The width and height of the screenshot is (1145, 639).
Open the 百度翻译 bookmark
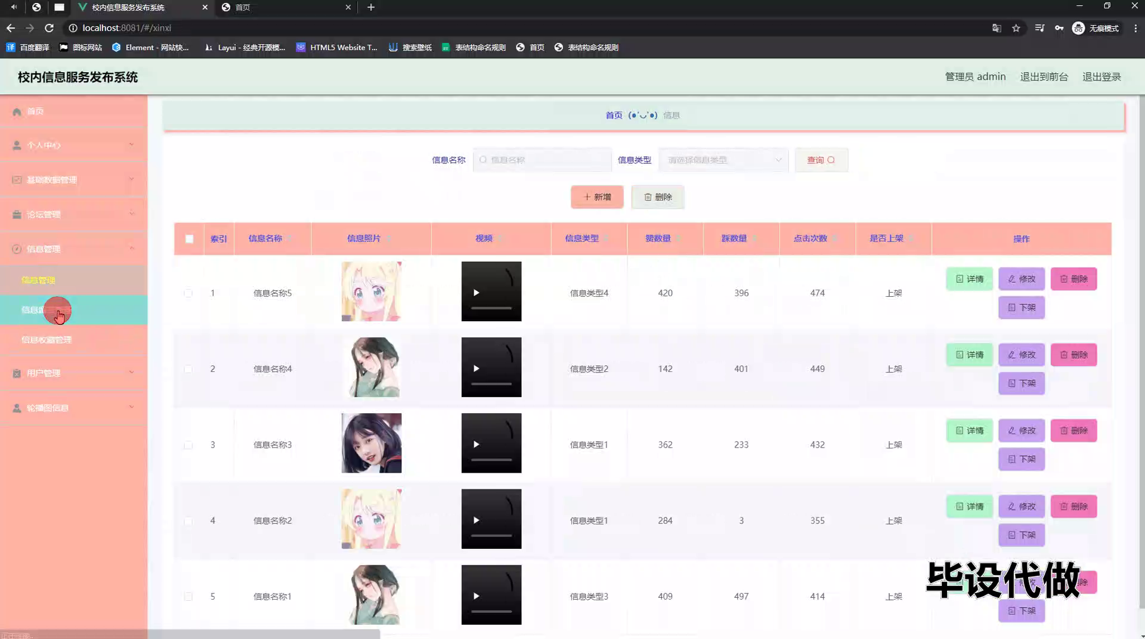pos(28,47)
